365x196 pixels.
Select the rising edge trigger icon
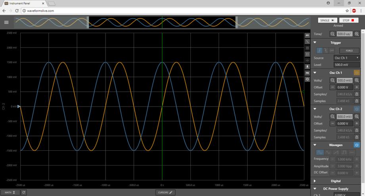(319, 50)
